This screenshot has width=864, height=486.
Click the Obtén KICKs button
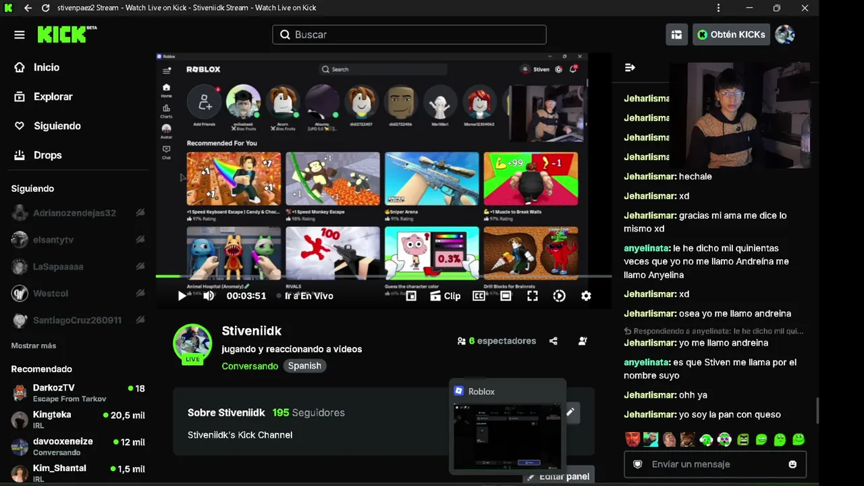[x=731, y=34]
